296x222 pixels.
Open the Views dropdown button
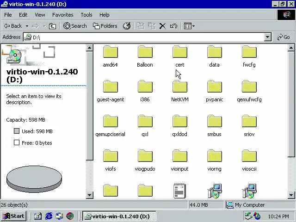[x=189, y=26]
